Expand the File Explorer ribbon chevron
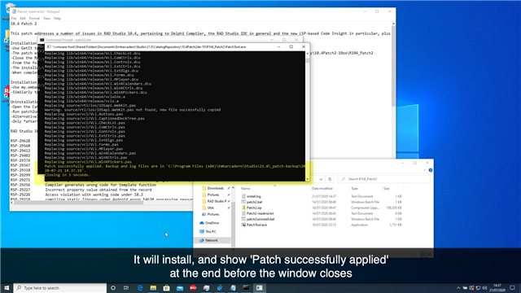 424,170
